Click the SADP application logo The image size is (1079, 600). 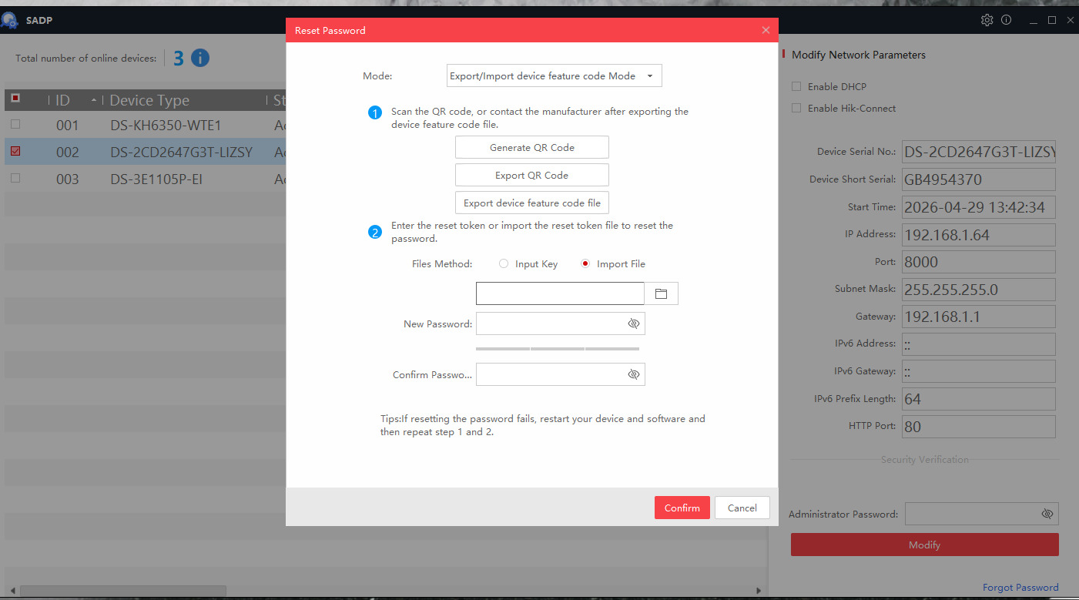pyautogui.click(x=10, y=21)
